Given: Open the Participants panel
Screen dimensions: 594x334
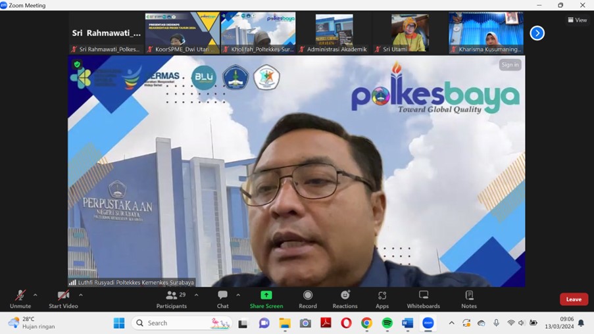Looking at the screenshot, I should pos(172,299).
